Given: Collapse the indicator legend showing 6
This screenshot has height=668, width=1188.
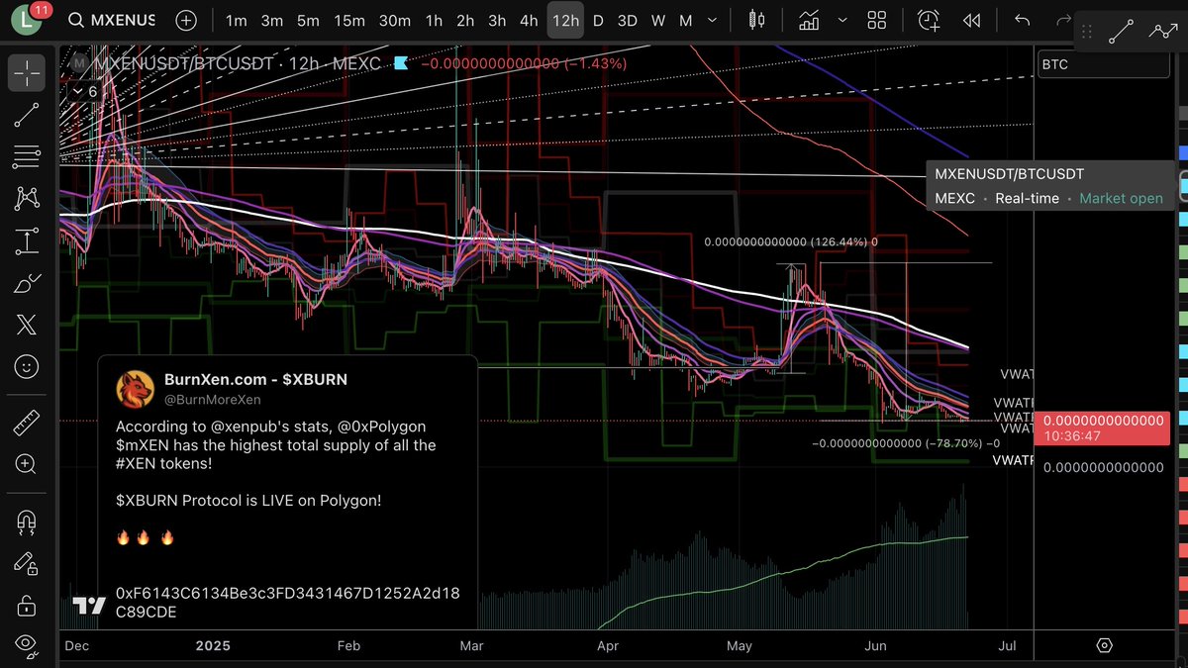Looking at the screenshot, I should 85,91.
